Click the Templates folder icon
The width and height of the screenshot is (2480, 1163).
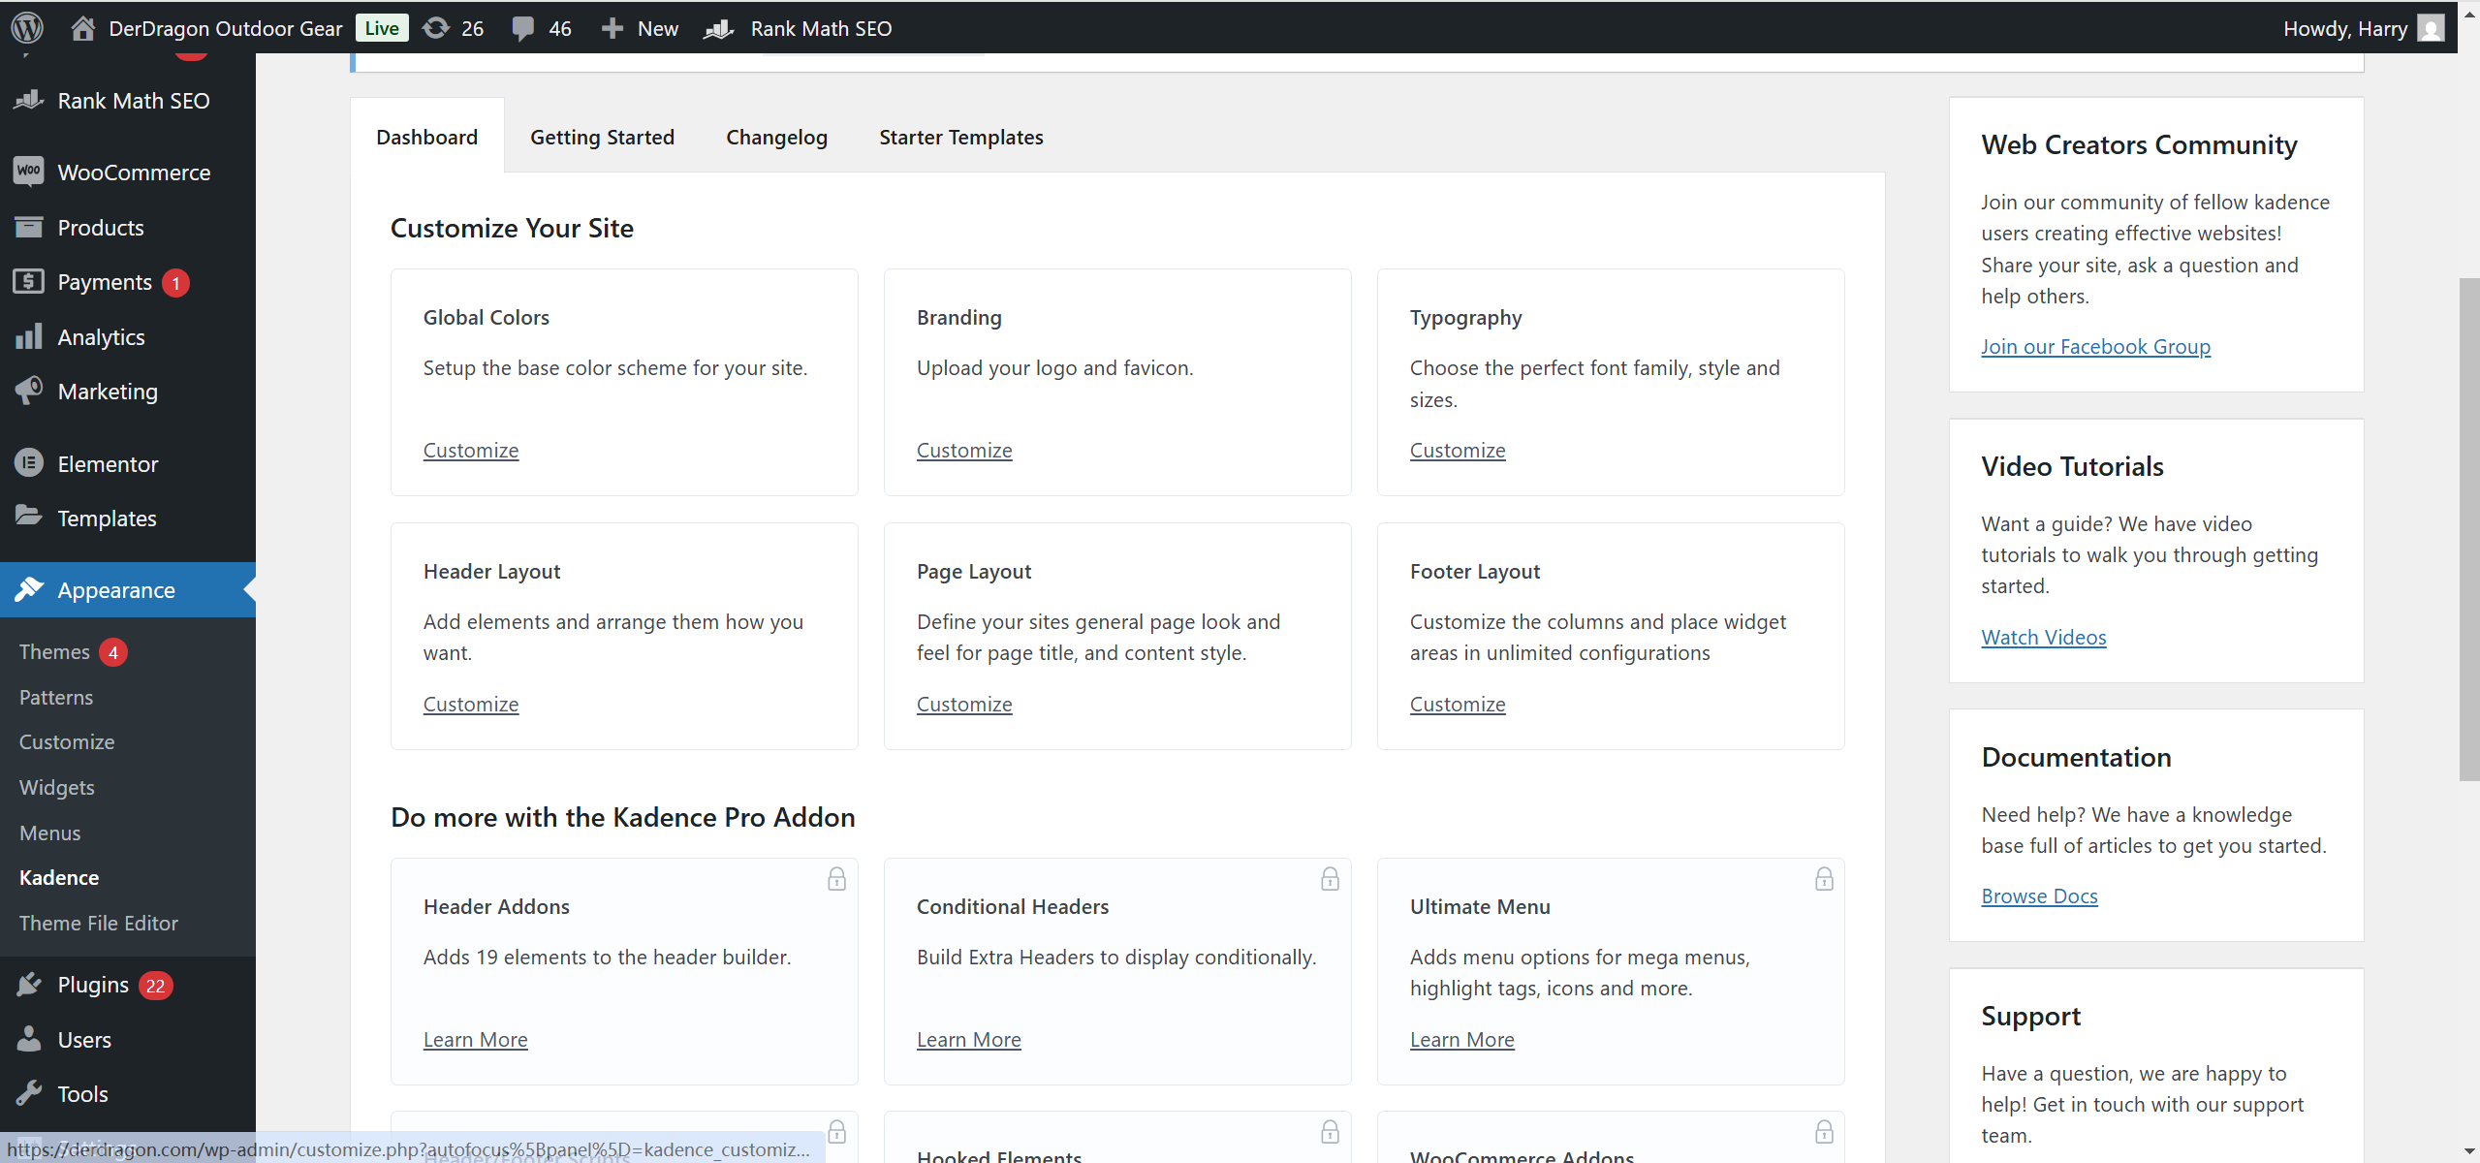click(x=29, y=518)
